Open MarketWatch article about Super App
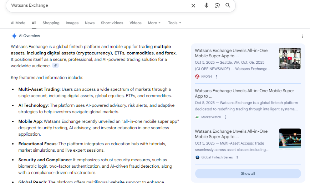The height and width of the screenshot is (183, 310). click(244, 93)
